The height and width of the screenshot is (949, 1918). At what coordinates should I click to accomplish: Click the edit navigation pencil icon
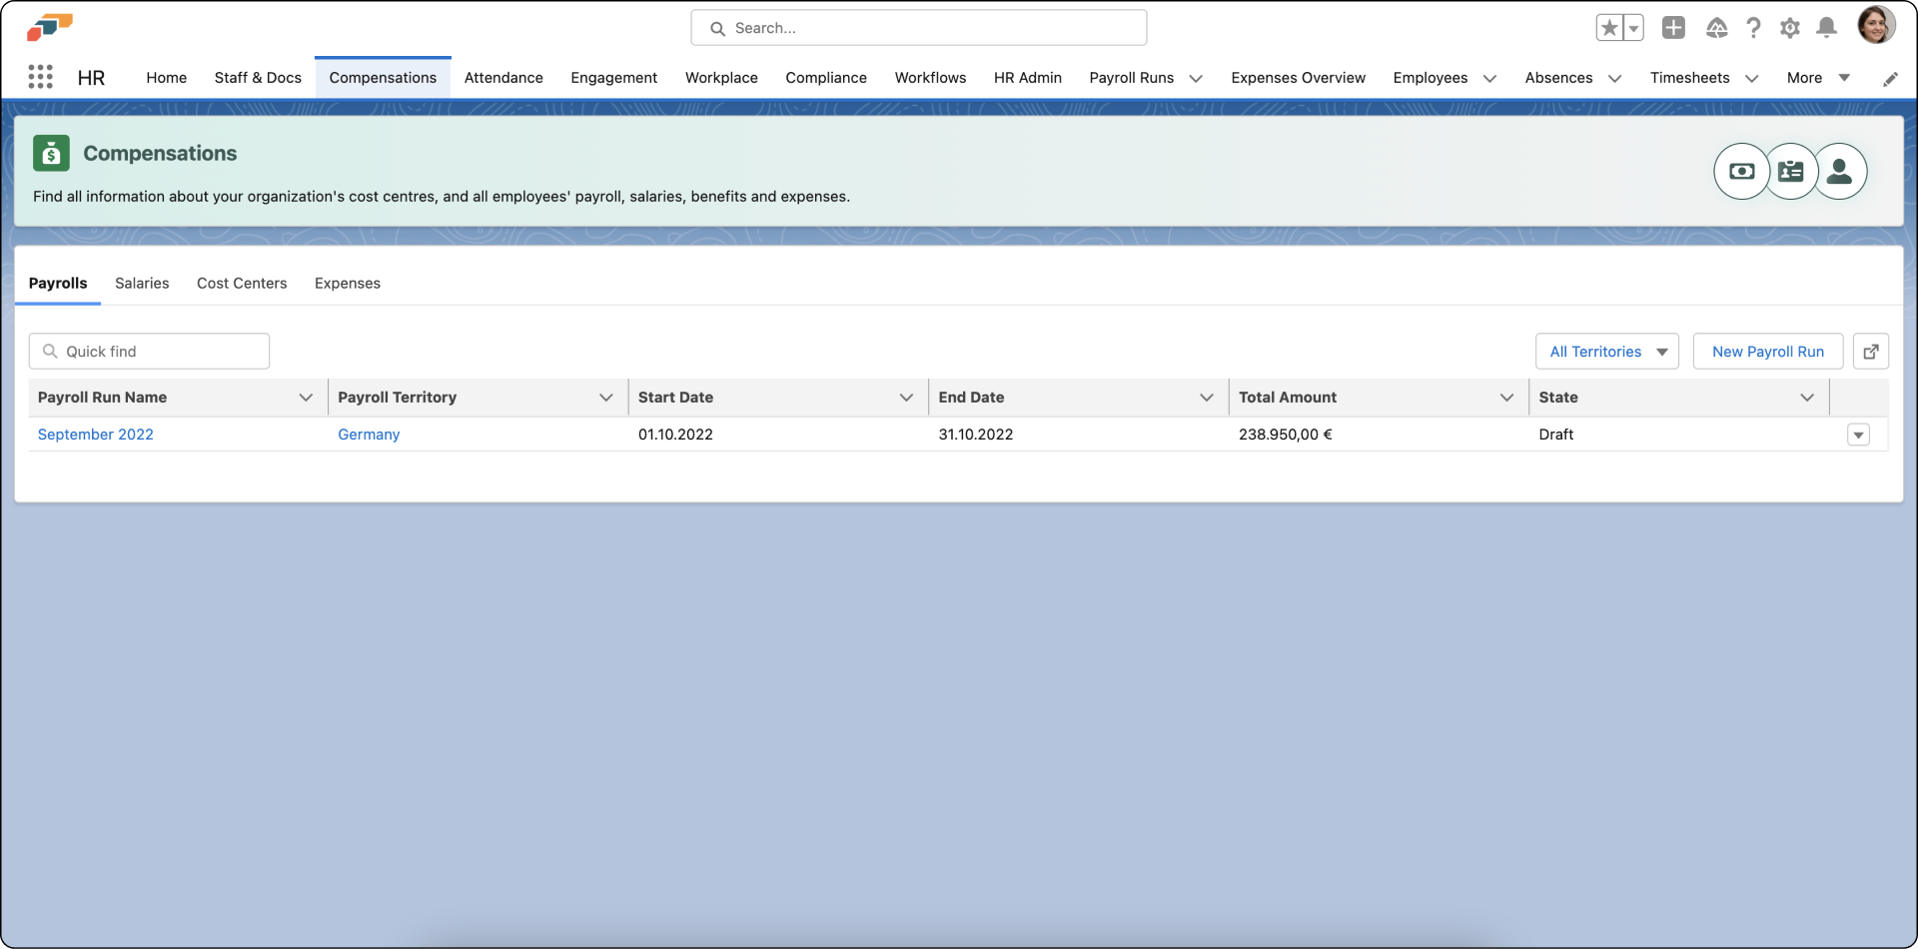1890,78
